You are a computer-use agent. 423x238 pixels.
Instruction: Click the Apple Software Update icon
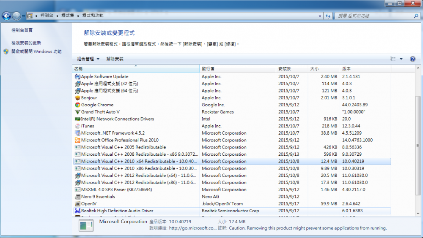(x=77, y=76)
